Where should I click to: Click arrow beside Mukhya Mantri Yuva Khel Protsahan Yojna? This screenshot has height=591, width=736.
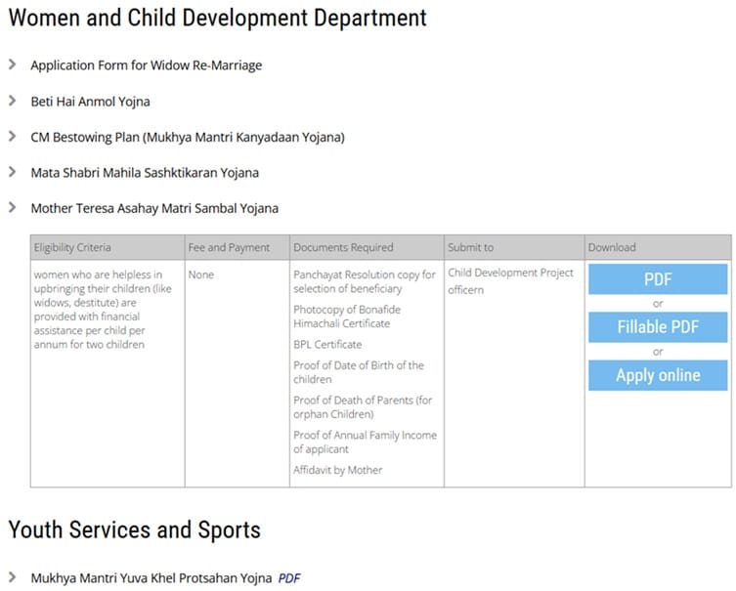coord(13,577)
